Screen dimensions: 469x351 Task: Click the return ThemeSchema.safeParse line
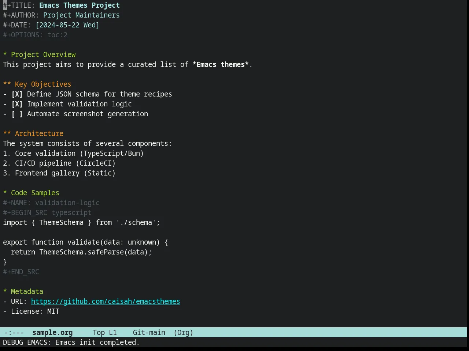[81, 252]
